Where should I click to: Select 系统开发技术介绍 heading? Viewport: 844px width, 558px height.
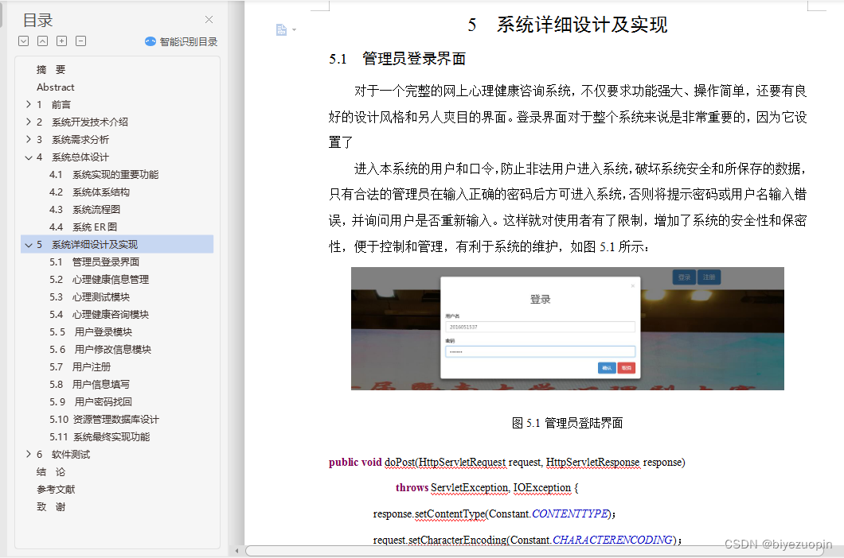tap(90, 122)
